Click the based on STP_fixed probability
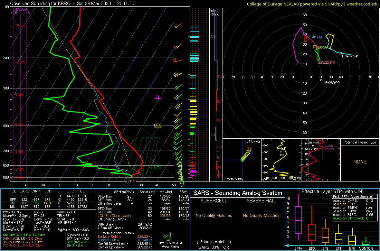Viewport: 380px width, 251px height. tap(353, 218)
